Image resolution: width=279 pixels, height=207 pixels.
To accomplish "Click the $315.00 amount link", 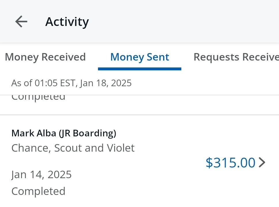I will [230, 163].
